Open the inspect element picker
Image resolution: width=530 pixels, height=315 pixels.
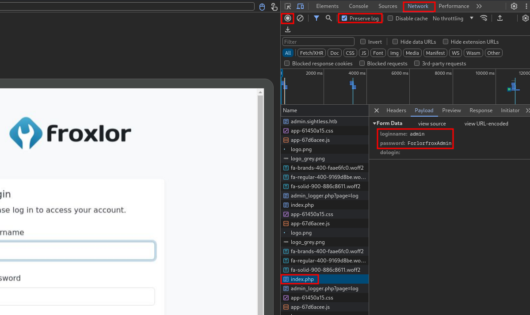coord(288,6)
